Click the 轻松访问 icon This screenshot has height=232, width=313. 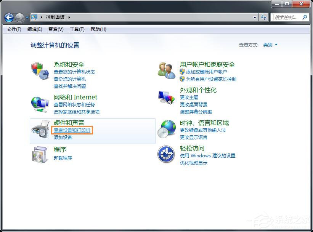click(166, 154)
